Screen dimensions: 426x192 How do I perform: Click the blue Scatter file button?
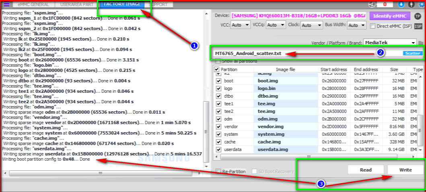(x=412, y=53)
